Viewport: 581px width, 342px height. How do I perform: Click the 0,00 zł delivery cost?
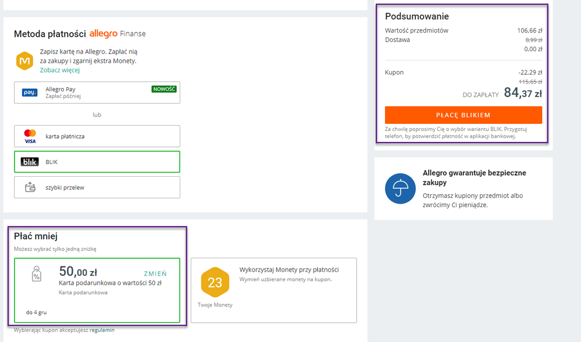533,49
